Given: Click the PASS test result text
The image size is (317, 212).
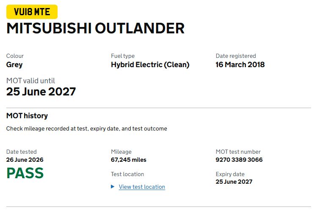Looking at the screenshot, I should pos(25,173).
